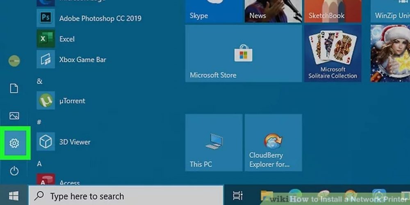Open the Microsoft Store tile

coord(244,53)
